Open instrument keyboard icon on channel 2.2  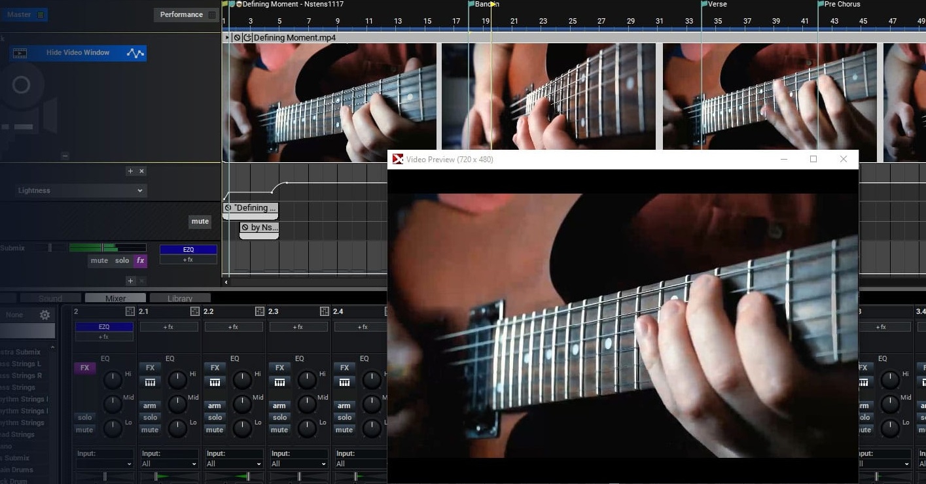[215, 382]
